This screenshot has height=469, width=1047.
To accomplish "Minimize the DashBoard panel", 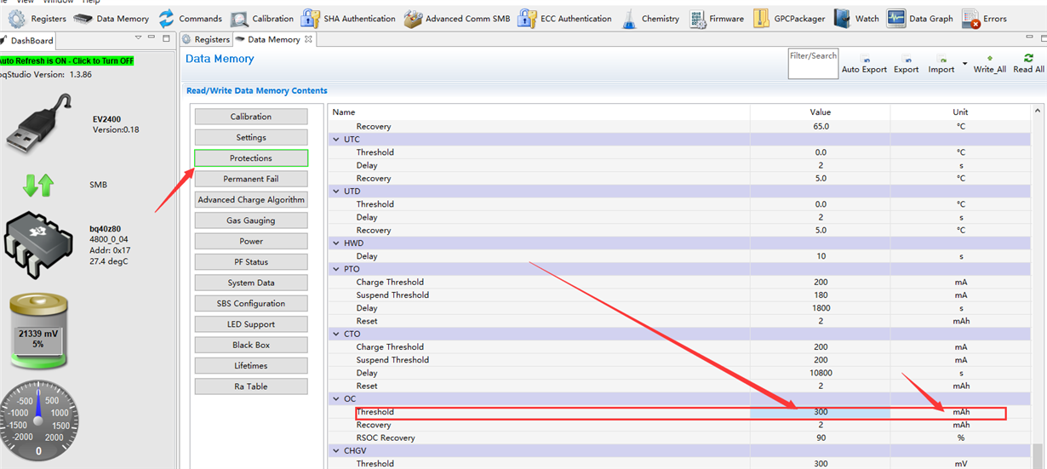I will pos(152,38).
